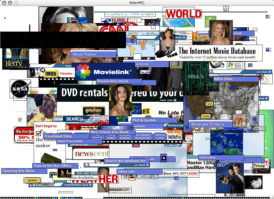Click the Times 50% OFF NOW banner

(x=180, y=174)
